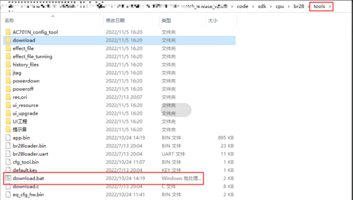Expand the chevron after tools breadcrumb
Screen dimensions: 353x200
coord(330,7)
